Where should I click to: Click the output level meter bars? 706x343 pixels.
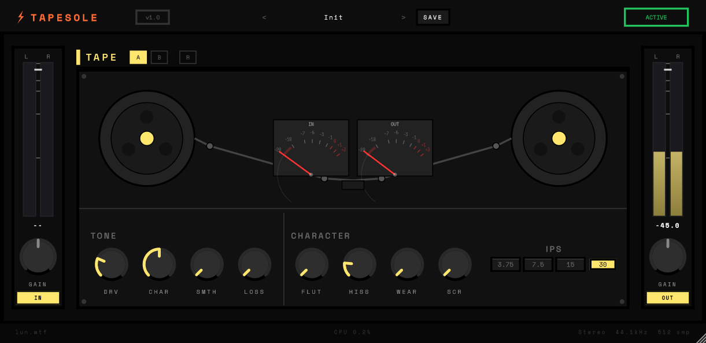(x=668, y=139)
